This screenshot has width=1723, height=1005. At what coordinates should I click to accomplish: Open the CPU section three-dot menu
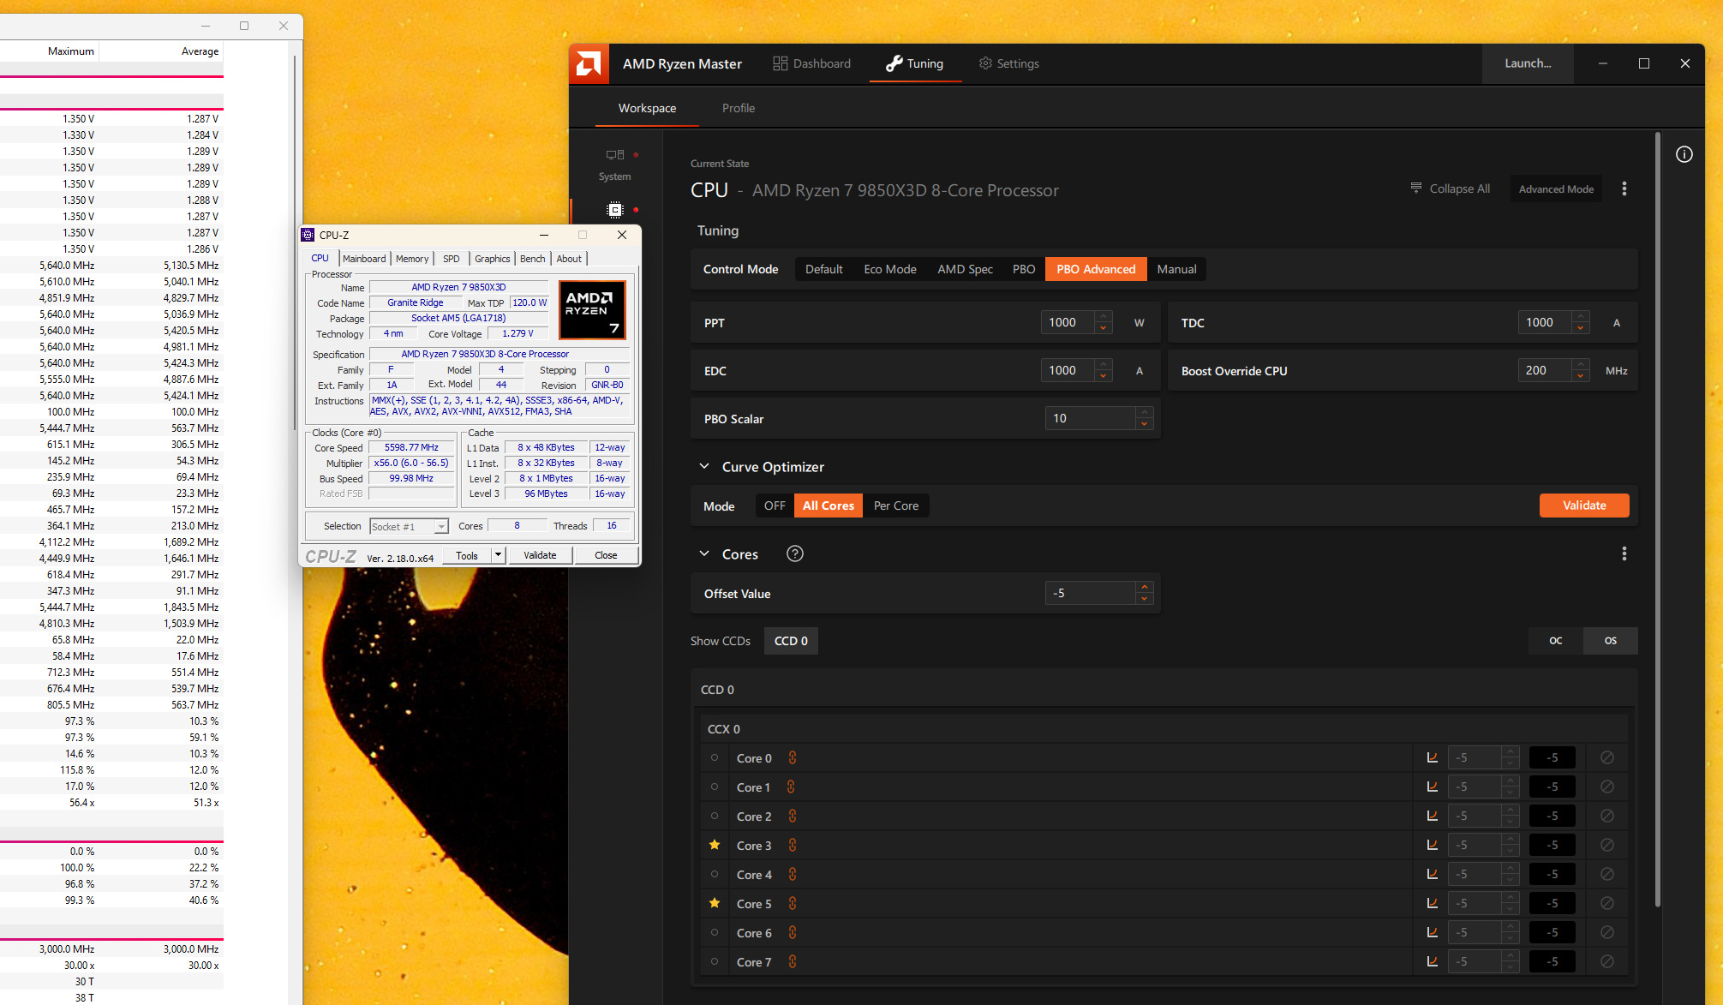(1624, 188)
